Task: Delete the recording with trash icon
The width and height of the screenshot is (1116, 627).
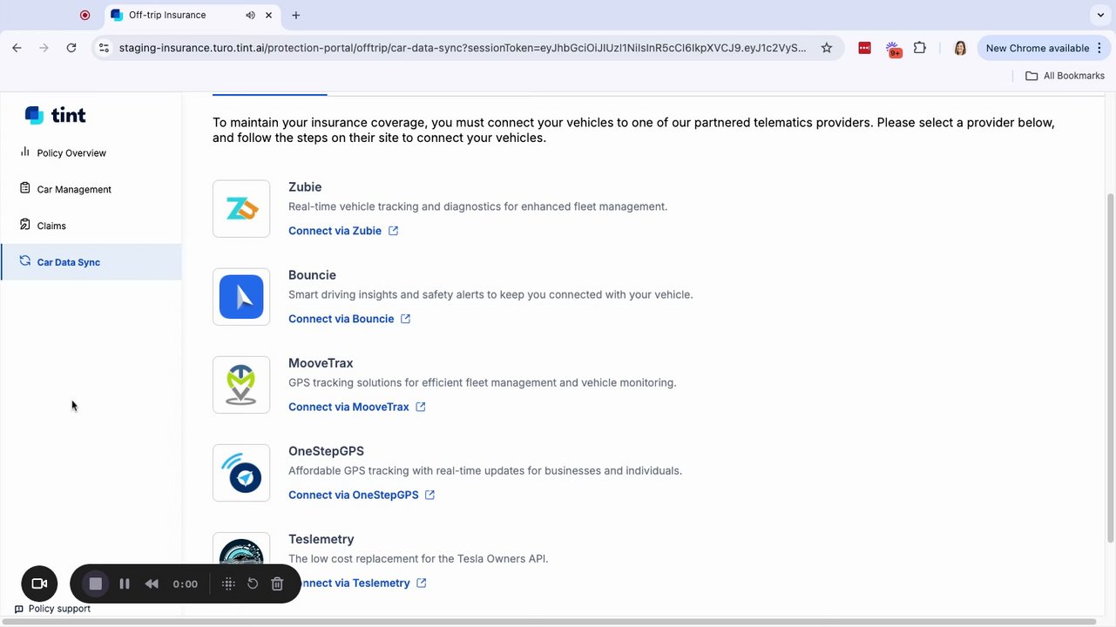Action: tap(277, 583)
